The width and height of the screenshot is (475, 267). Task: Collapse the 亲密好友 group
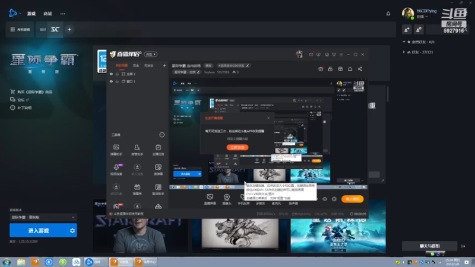click(x=404, y=42)
